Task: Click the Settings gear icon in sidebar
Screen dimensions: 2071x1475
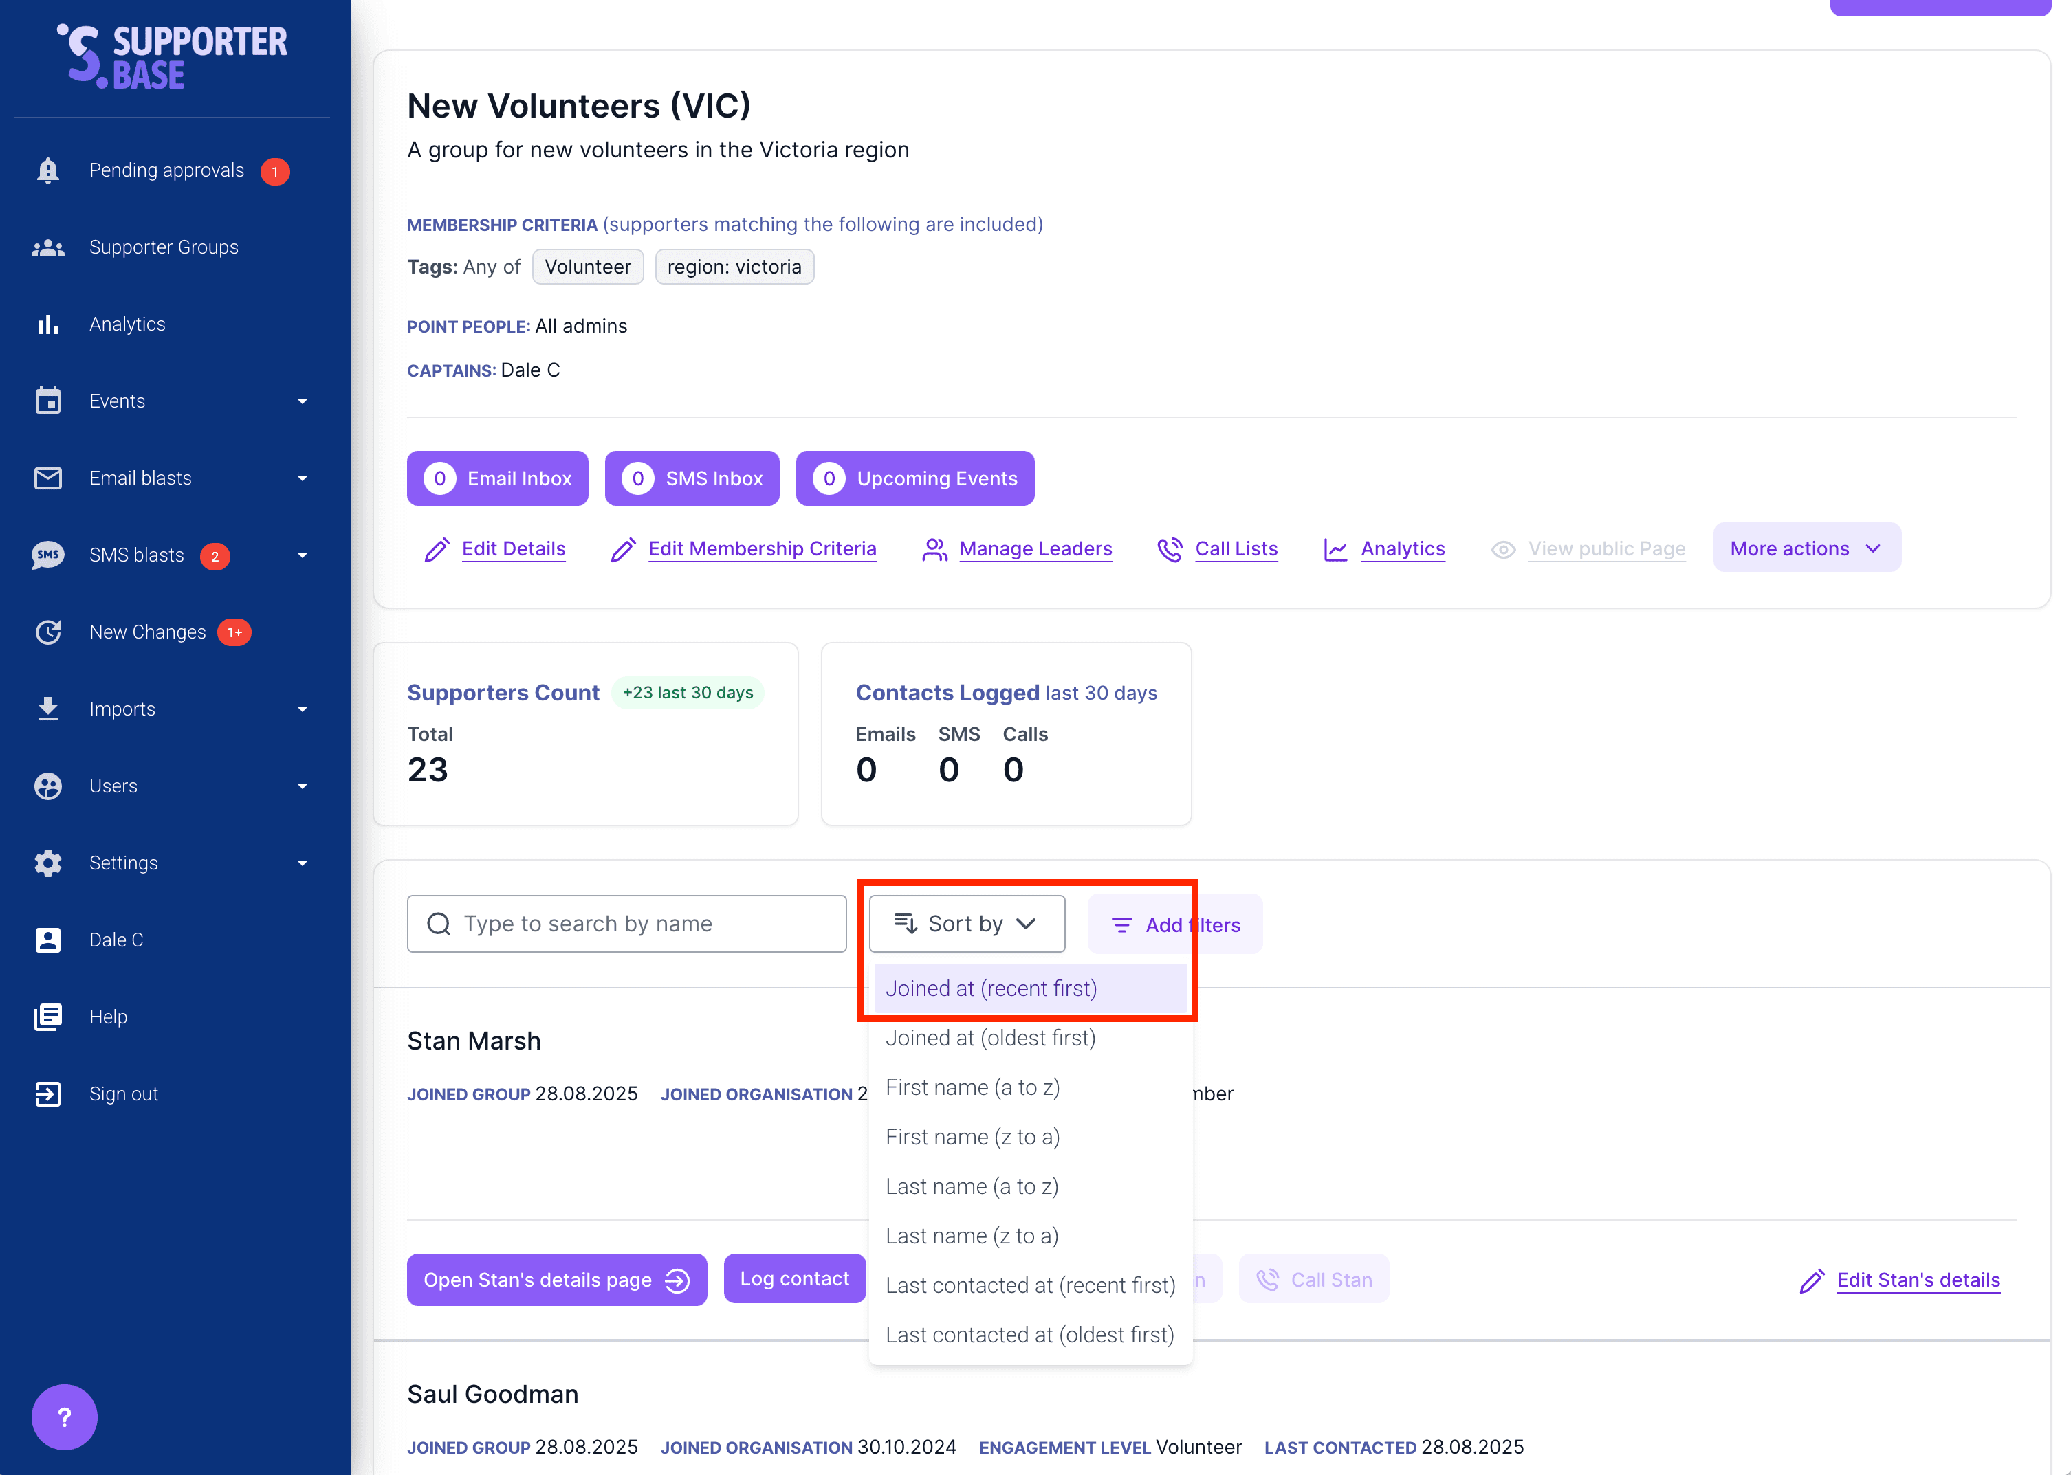Action: click(x=47, y=863)
